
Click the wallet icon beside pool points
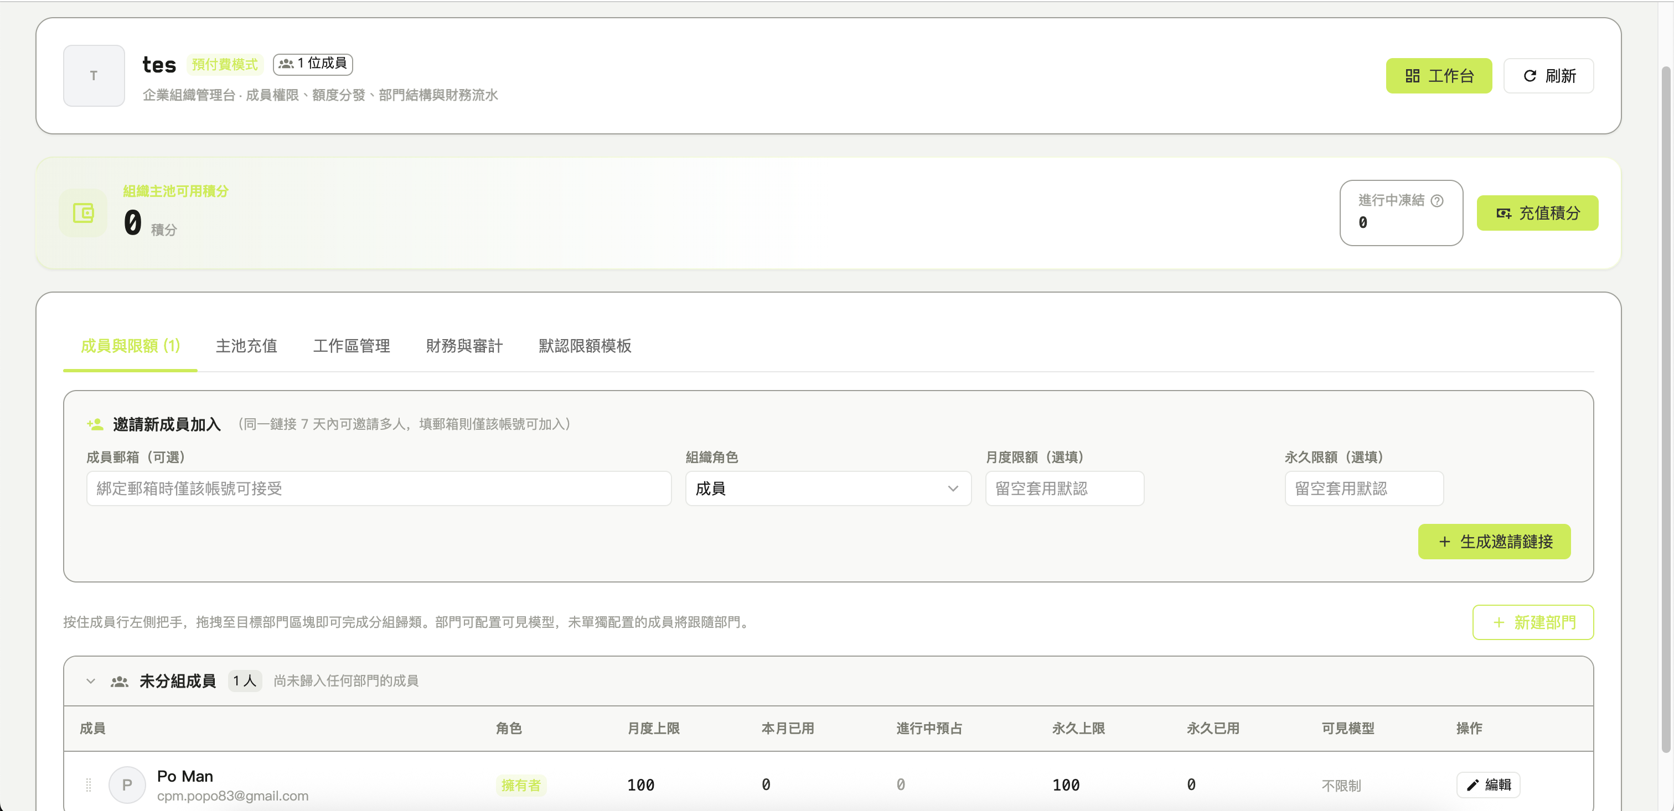coord(83,213)
